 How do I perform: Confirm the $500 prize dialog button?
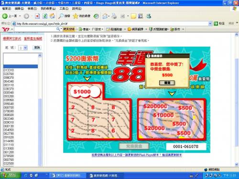click(167, 83)
